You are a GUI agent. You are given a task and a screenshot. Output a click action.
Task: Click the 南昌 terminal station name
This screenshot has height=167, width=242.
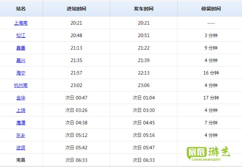point(21,160)
